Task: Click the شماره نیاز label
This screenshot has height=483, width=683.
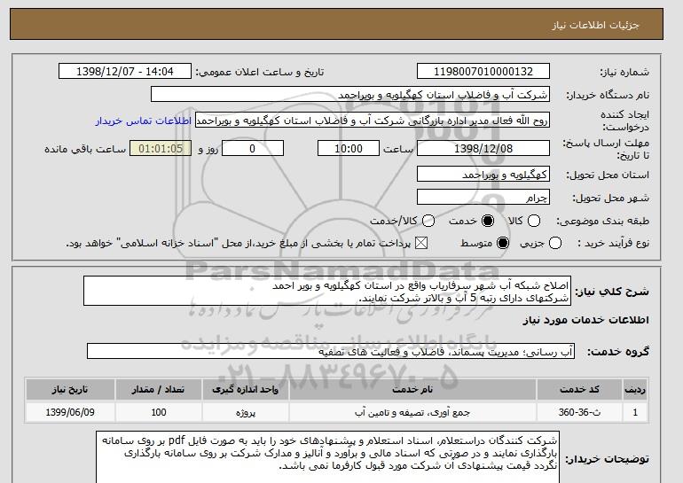Action: click(x=624, y=72)
